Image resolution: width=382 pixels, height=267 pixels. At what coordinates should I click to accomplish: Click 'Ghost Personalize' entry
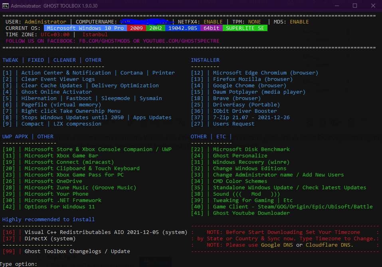coord(240,155)
